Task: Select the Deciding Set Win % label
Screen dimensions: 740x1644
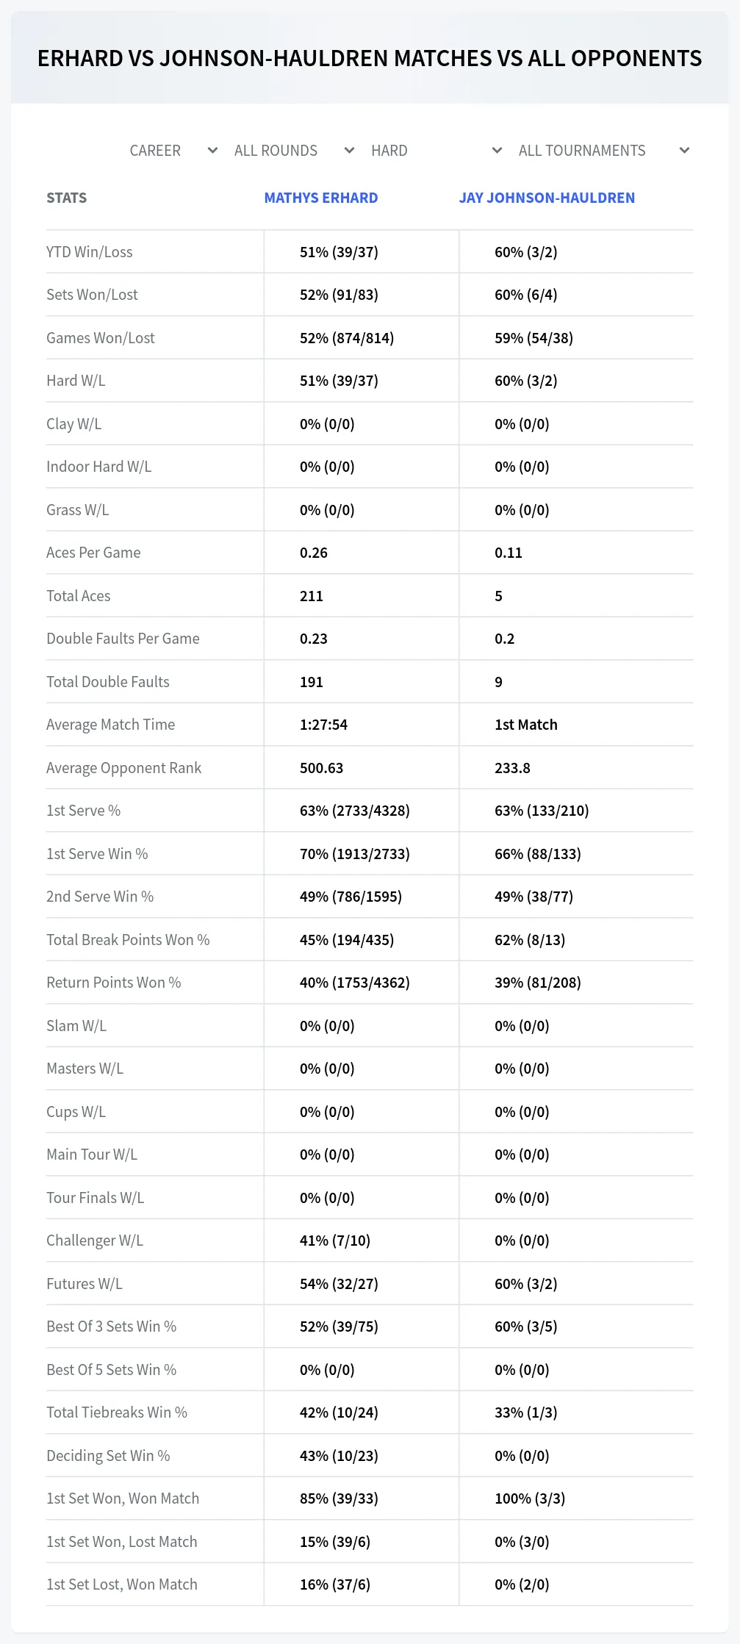Action: pyautogui.click(x=108, y=1456)
